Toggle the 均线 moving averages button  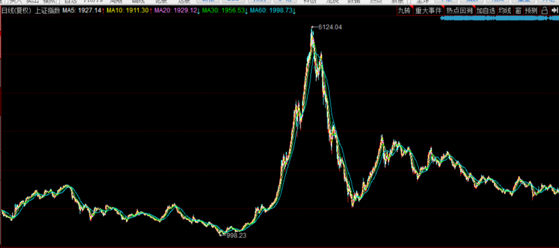tap(505, 11)
